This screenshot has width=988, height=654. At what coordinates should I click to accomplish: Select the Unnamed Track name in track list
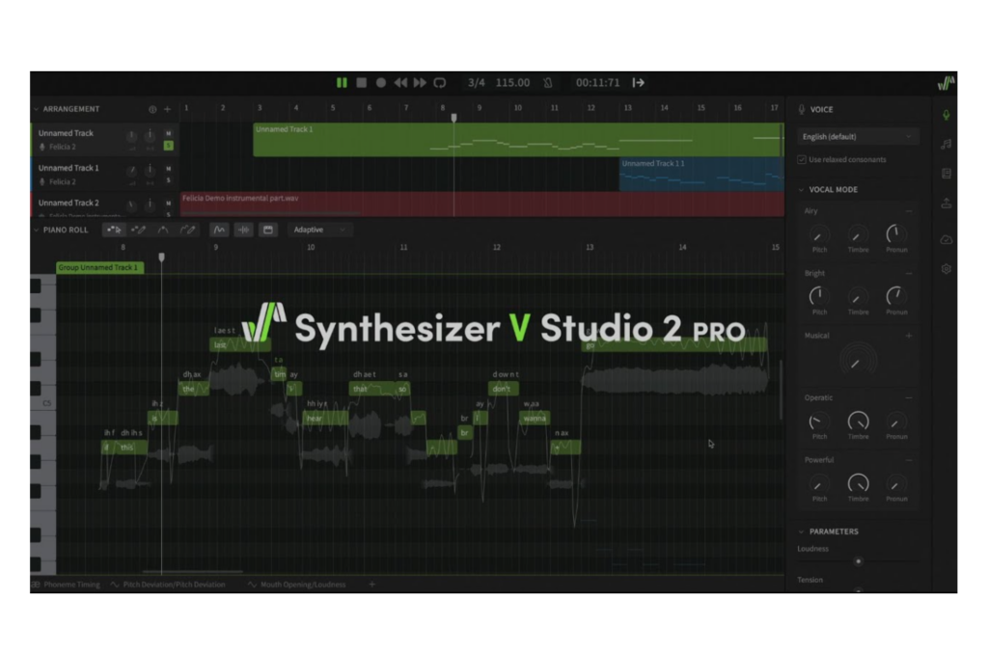tap(66, 133)
